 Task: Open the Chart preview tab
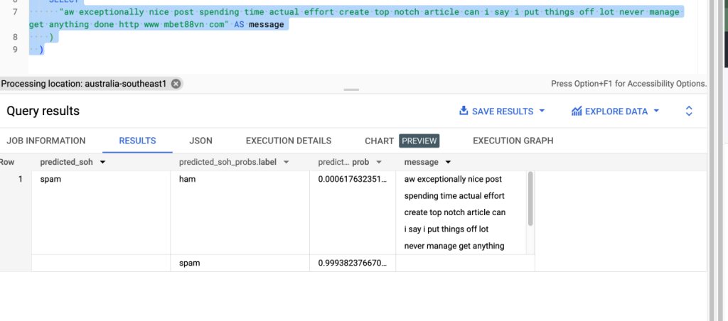coord(402,141)
